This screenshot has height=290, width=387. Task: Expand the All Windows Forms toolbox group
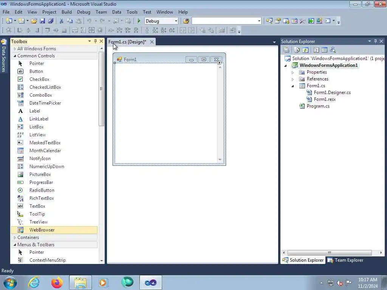(x=15, y=49)
